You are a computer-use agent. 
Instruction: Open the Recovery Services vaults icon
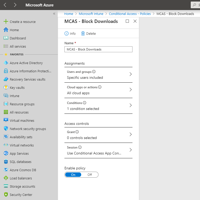point(6,79)
